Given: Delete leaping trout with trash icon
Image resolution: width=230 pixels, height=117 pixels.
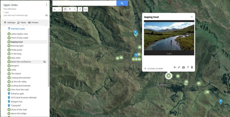Looking at the screenshot, I should 192,67.
